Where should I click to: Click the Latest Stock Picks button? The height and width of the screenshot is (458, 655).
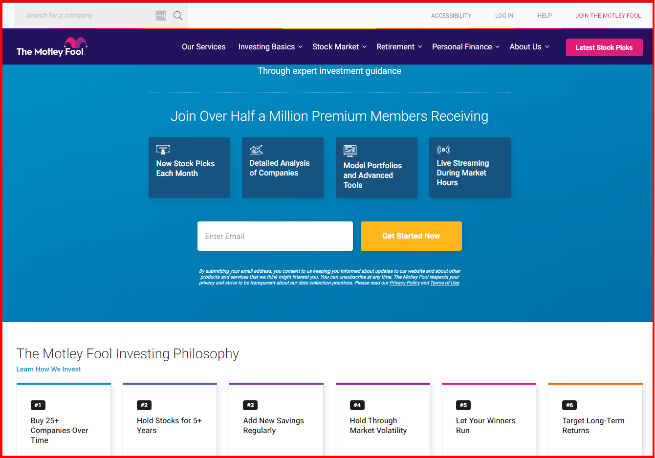tap(604, 47)
